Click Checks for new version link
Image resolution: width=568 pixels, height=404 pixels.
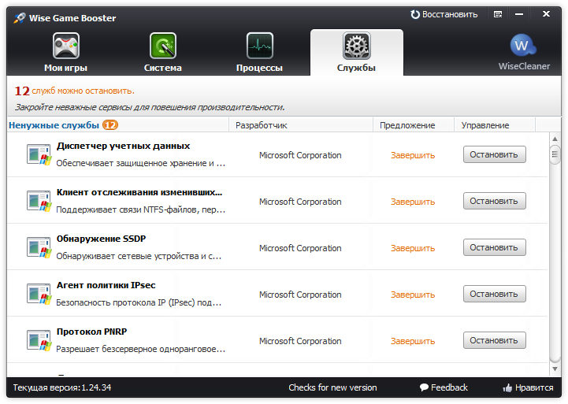[332, 387]
